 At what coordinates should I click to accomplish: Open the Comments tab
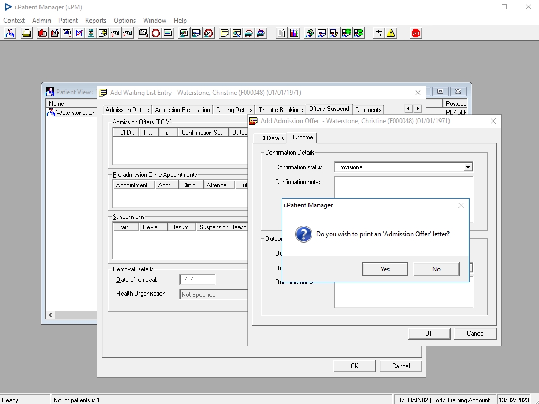pos(368,110)
